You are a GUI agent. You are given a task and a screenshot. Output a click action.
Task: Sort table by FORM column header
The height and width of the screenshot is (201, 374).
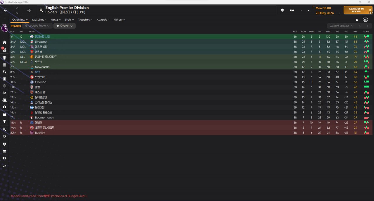pyautogui.click(x=366, y=32)
